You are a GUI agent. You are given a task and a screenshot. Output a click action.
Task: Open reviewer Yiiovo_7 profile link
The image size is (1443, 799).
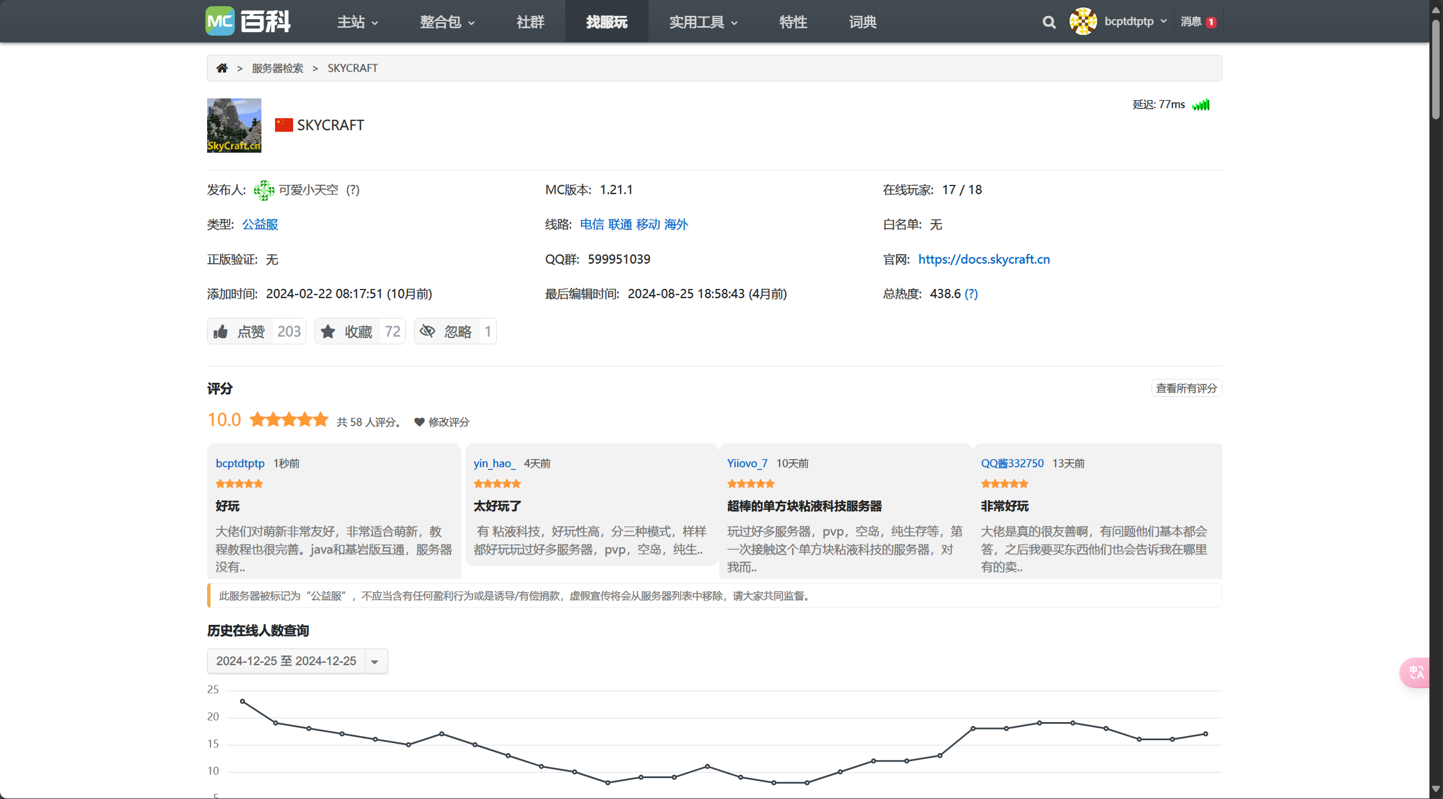click(x=747, y=464)
